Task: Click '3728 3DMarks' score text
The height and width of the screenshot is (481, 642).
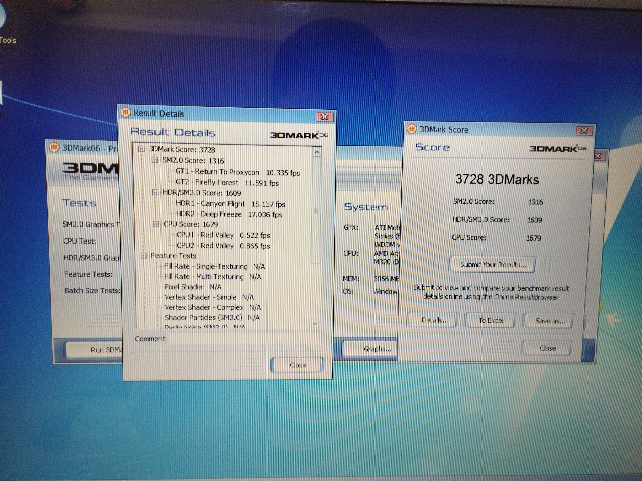Action: pyautogui.click(x=497, y=179)
